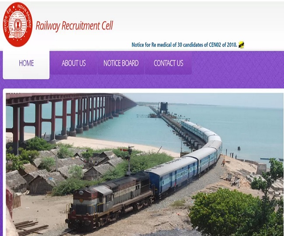Open the NOTICE BOARD menu item
The height and width of the screenshot is (236, 284).
coord(121,63)
